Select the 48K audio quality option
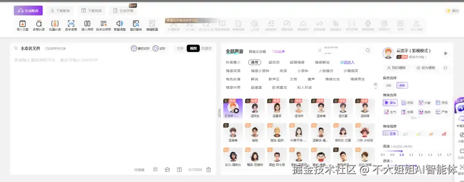 pyautogui.click(x=402, y=86)
